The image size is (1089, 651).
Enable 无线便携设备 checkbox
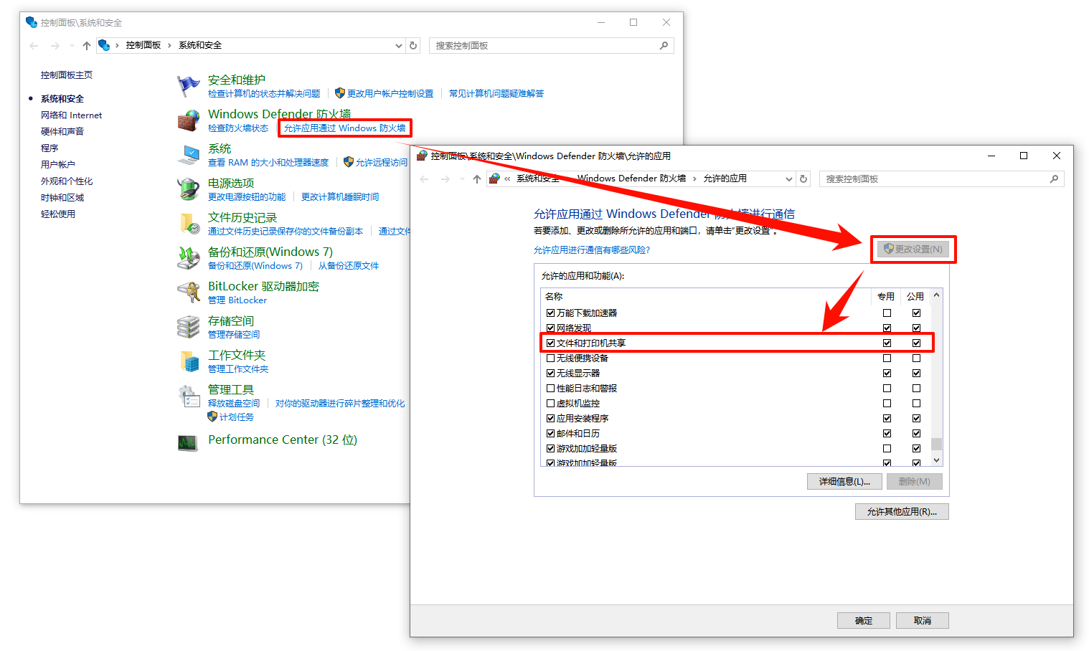click(550, 358)
